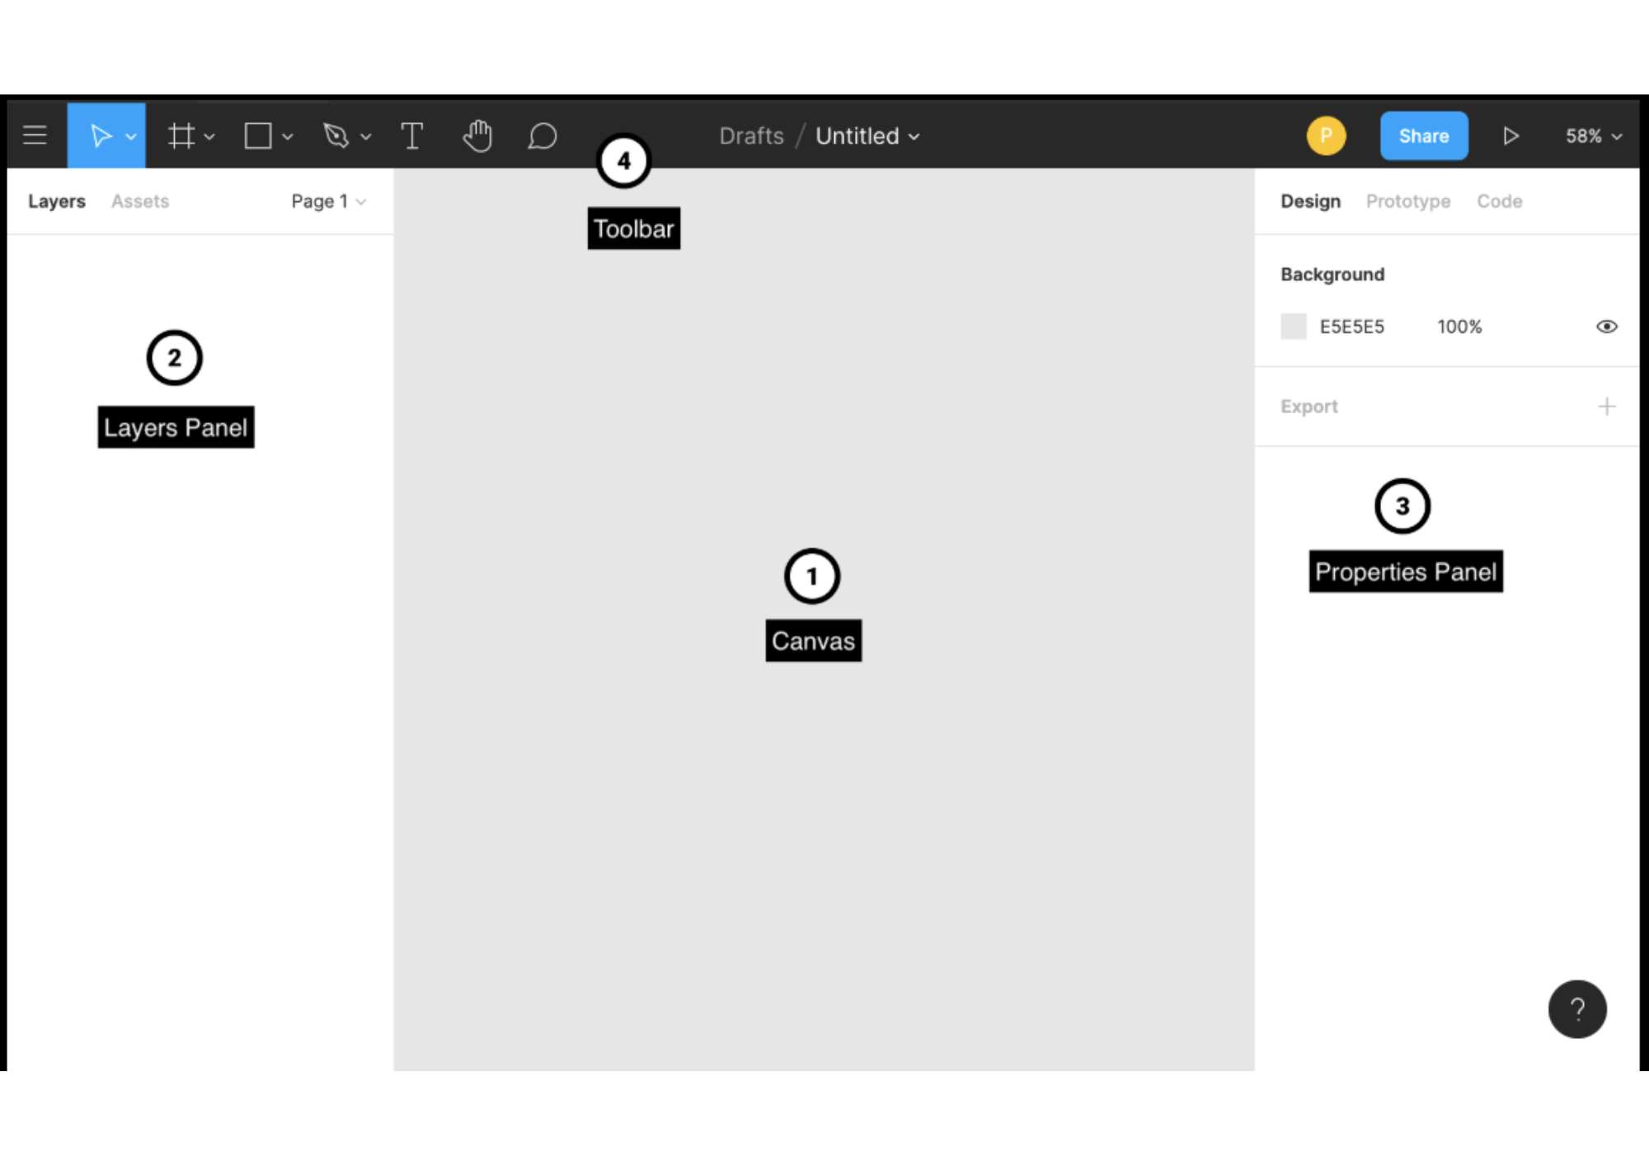Image resolution: width=1649 pixels, height=1166 pixels.
Task: Open the 58% zoom dropdown
Action: pos(1593,135)
